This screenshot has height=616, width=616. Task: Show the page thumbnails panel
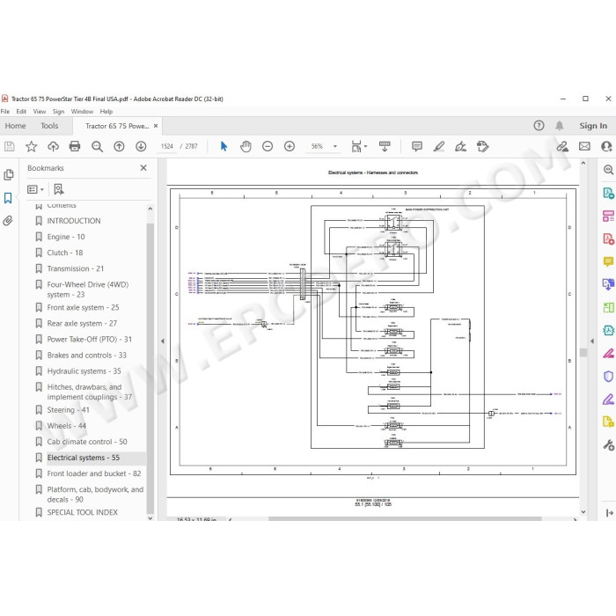click(8, 175)
